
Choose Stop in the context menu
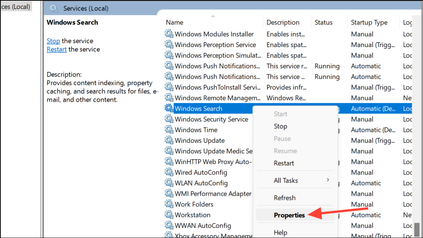[295, 126]
